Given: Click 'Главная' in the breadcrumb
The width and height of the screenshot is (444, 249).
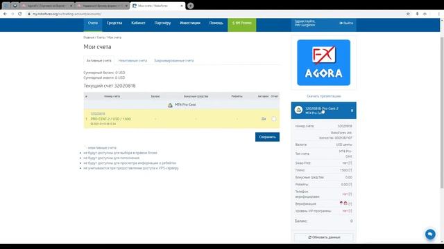Looking at the screenshot, I should point(89,37).
